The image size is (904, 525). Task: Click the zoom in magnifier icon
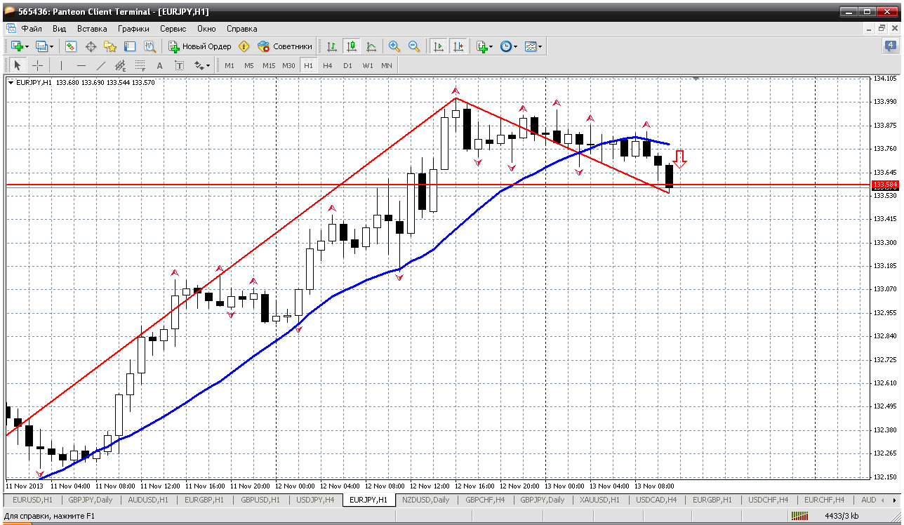394,46
